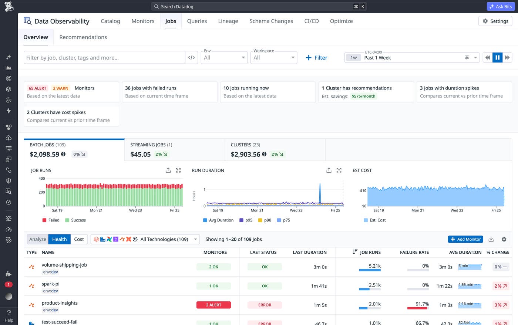This screenshot has width=518, height=325.
Task: Click the job filter input field
Action: pos(104,58)
